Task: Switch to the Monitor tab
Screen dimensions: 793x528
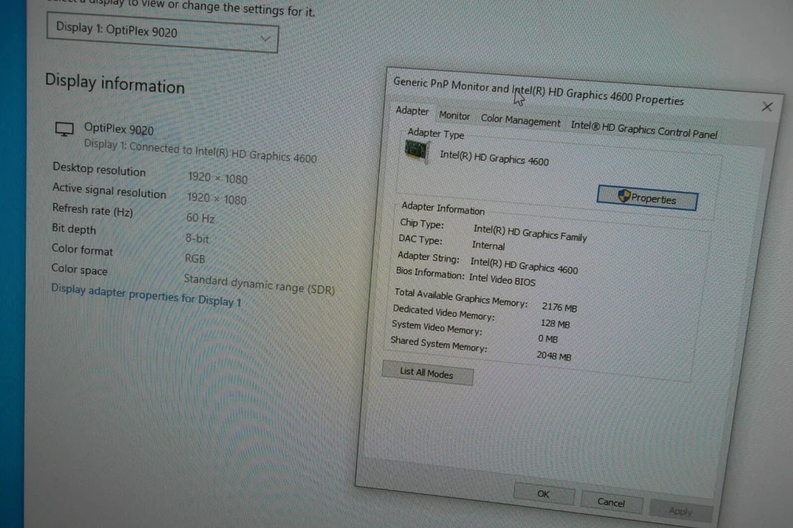Action: point(454,115)
